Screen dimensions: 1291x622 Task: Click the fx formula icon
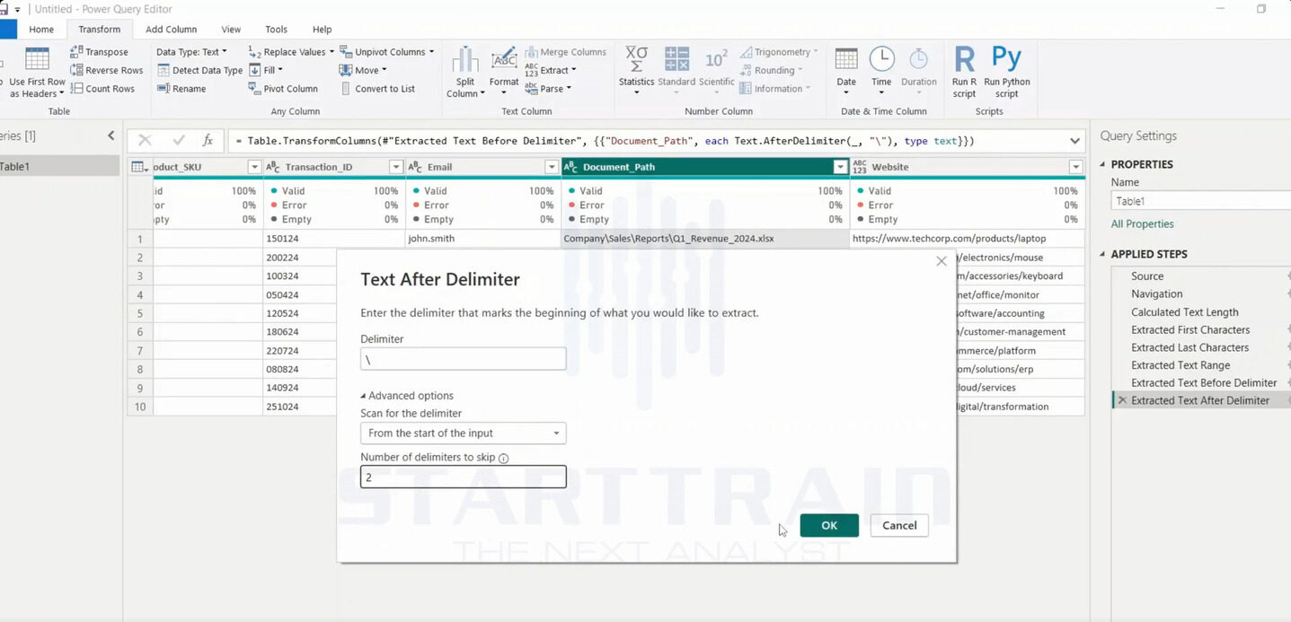208,141
